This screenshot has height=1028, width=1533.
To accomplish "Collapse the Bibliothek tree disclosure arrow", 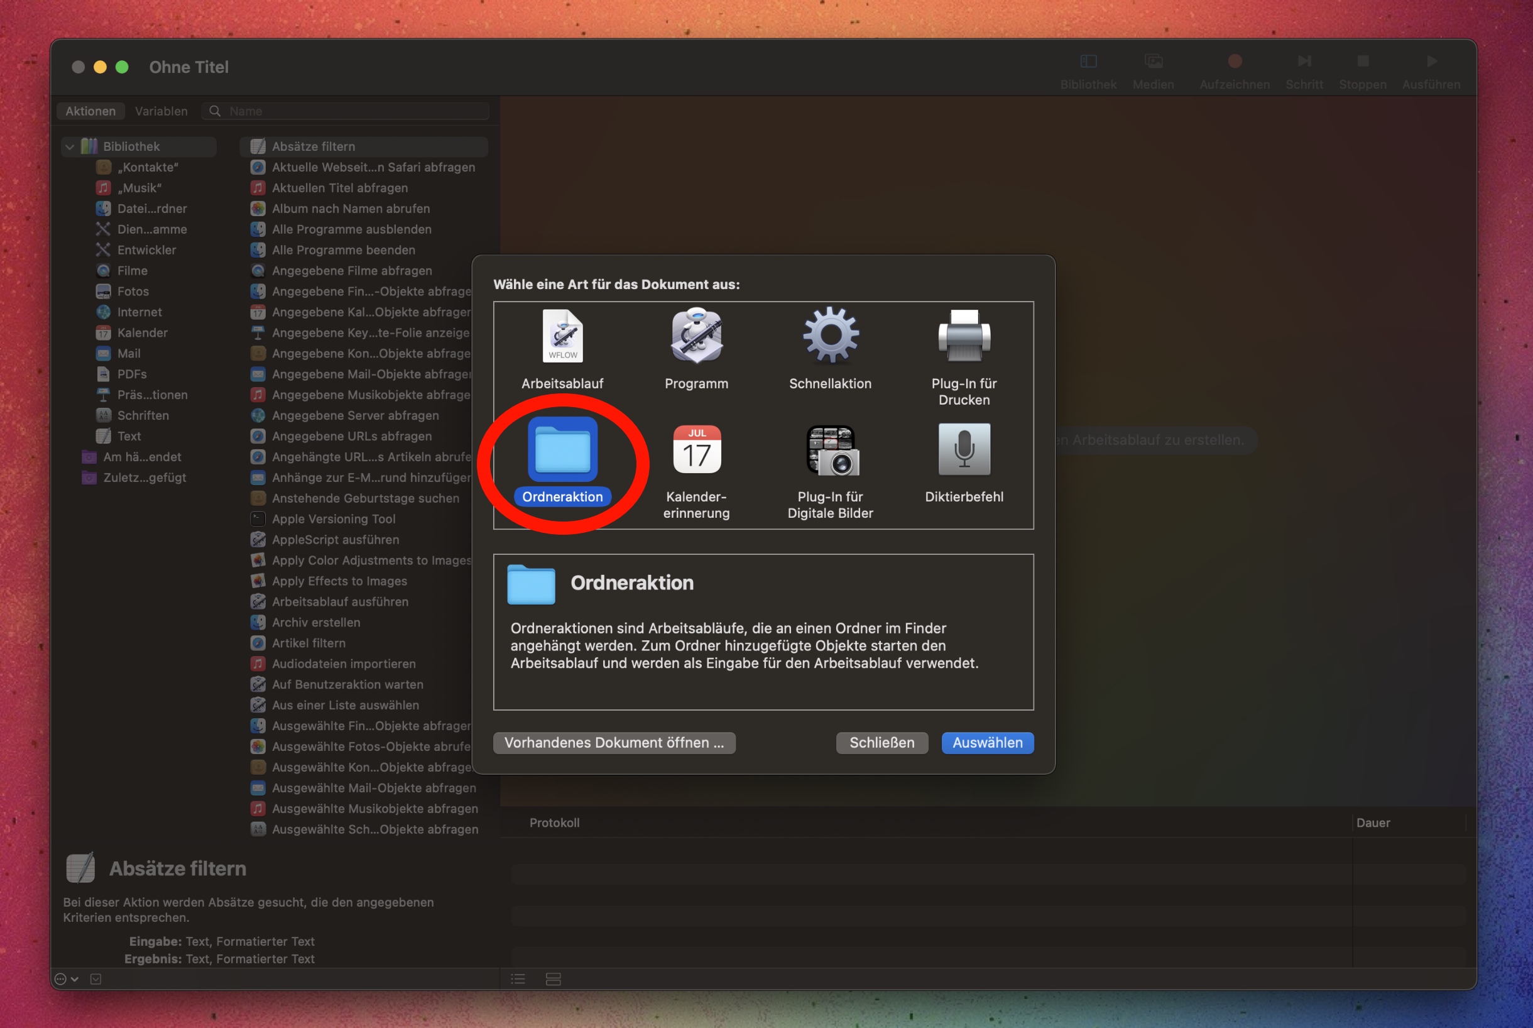I will 70,147.
